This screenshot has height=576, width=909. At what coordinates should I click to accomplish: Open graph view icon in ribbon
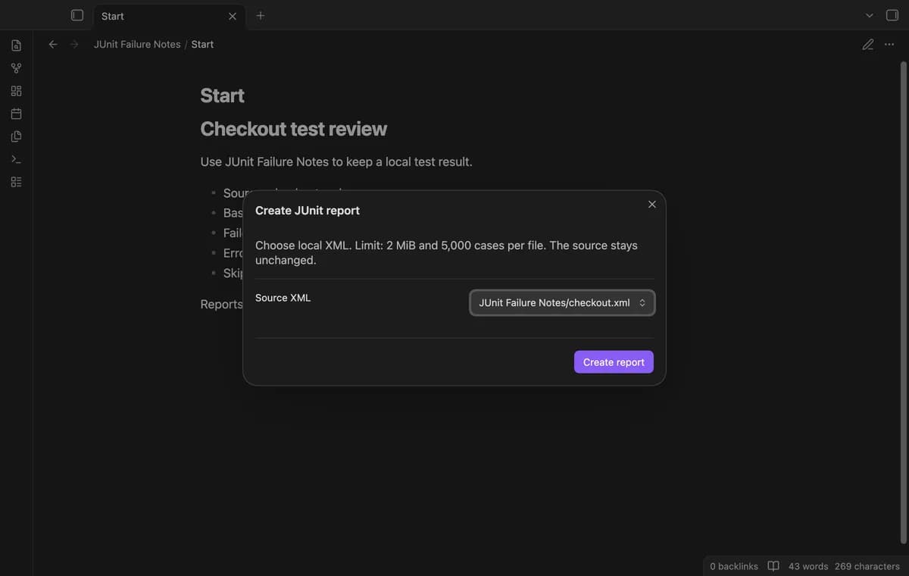(16, 68)
